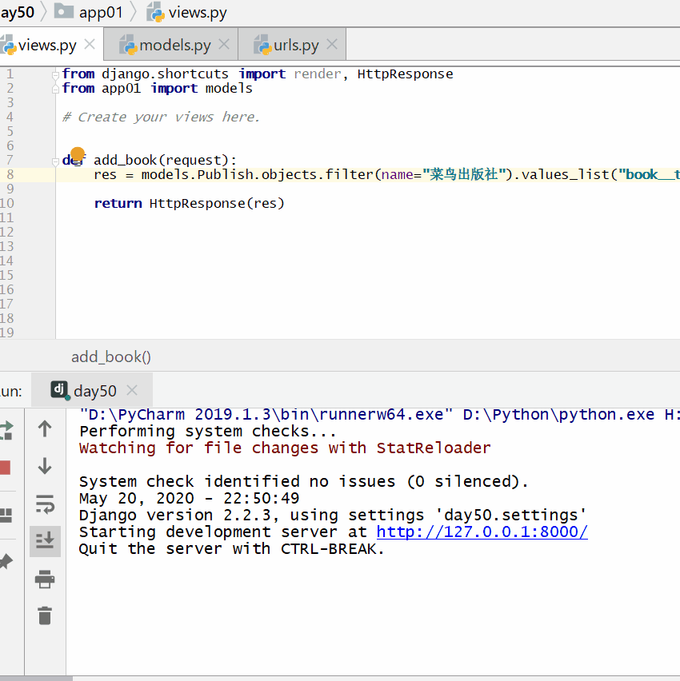The image size is (680, 681).
Task: Open the http://127.0.0.1:8000/ link
Action: 482,532
